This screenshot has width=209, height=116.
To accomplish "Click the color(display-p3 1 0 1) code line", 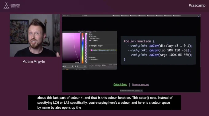I will coord(160,46).
